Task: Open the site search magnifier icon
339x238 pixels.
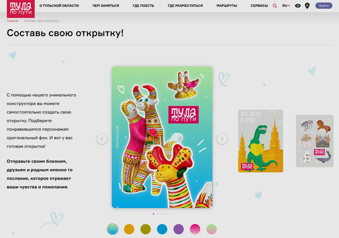Action: point(275,6)
